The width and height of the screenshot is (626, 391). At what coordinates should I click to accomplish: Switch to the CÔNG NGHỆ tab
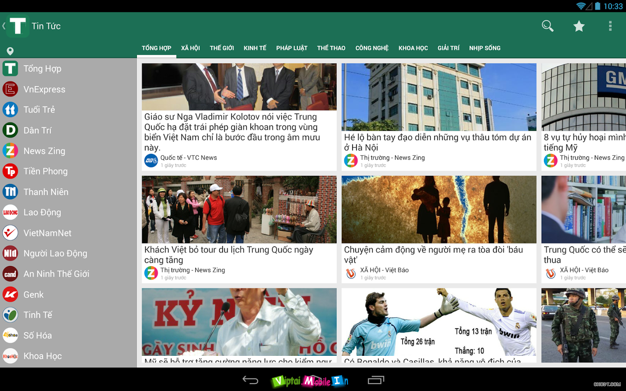click(372, 48)
